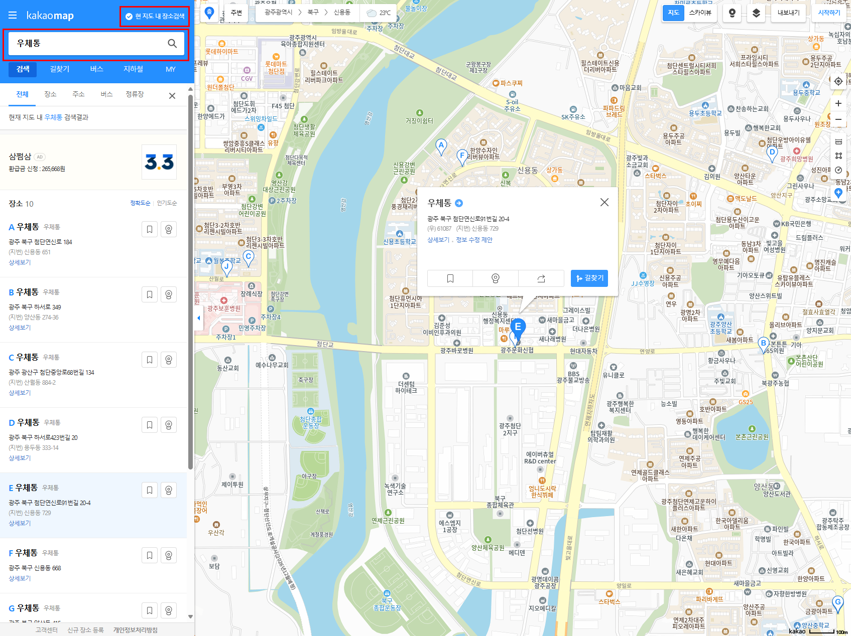The image size is (851, 636).
Task: Open 상세보기 for result E
Action: click(20, 523)
